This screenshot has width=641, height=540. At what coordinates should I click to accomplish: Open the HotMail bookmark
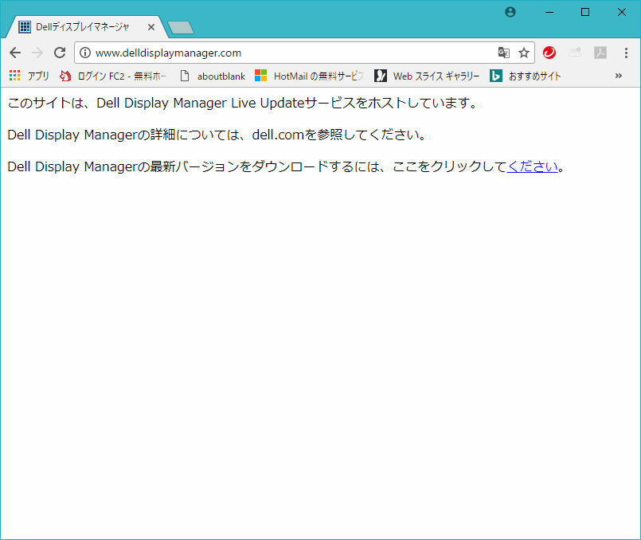pyautogui.click(x=309, y=76)
